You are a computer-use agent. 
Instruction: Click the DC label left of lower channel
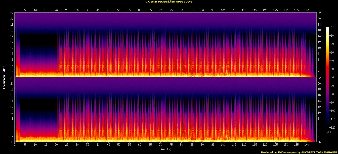tap(12, 142)
